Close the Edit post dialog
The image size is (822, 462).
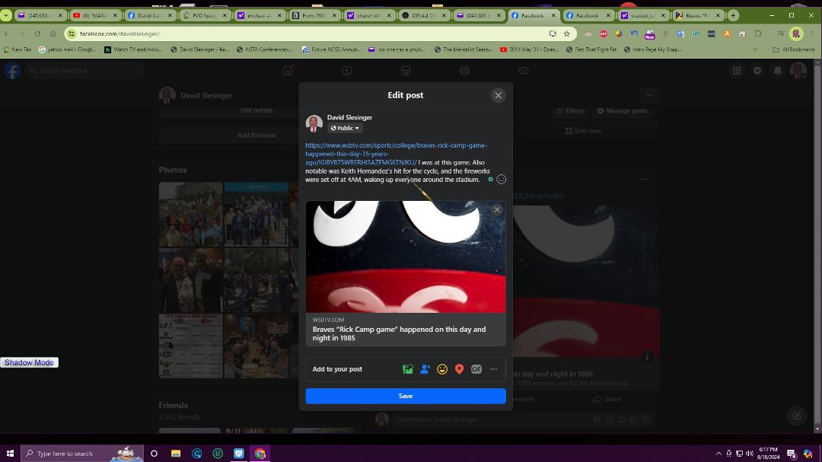pyautogui.click(x=498, y=95)
